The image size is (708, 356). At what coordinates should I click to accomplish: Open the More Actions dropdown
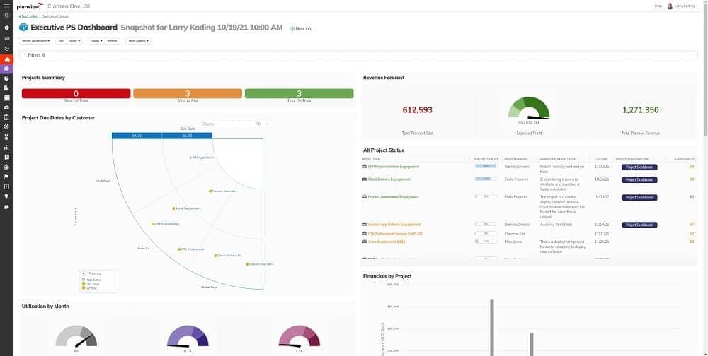(139, 40)
